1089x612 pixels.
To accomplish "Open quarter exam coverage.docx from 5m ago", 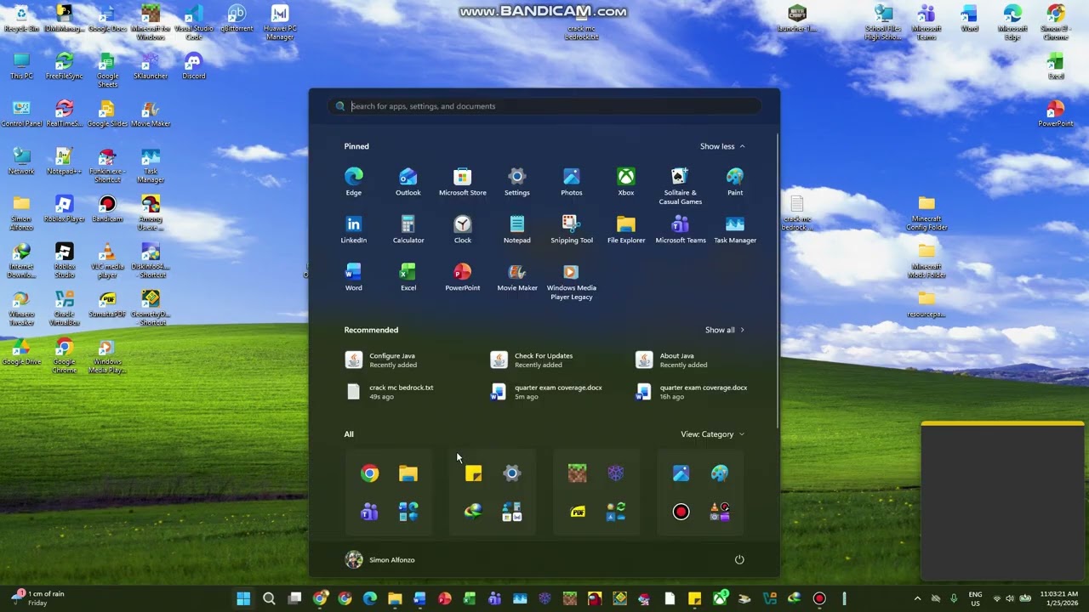I will (x=554, y=392).
